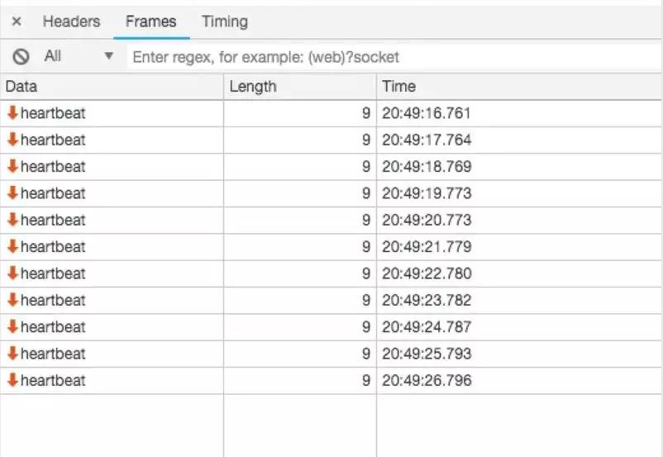Open the All filter dropdown arrow
Screen dimensions: 663x457
107,57
